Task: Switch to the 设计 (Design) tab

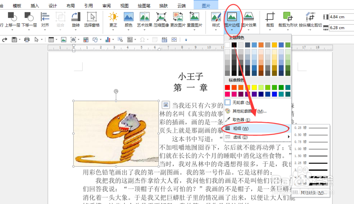Action: (53, 6)
